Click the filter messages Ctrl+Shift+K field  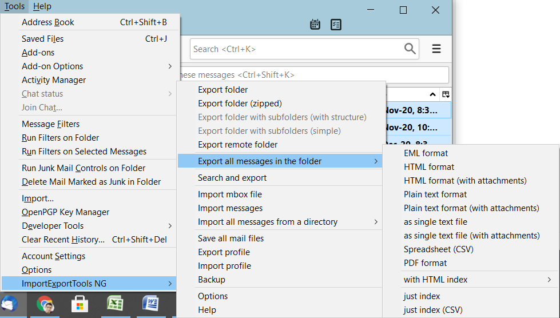tap(314, 75)
